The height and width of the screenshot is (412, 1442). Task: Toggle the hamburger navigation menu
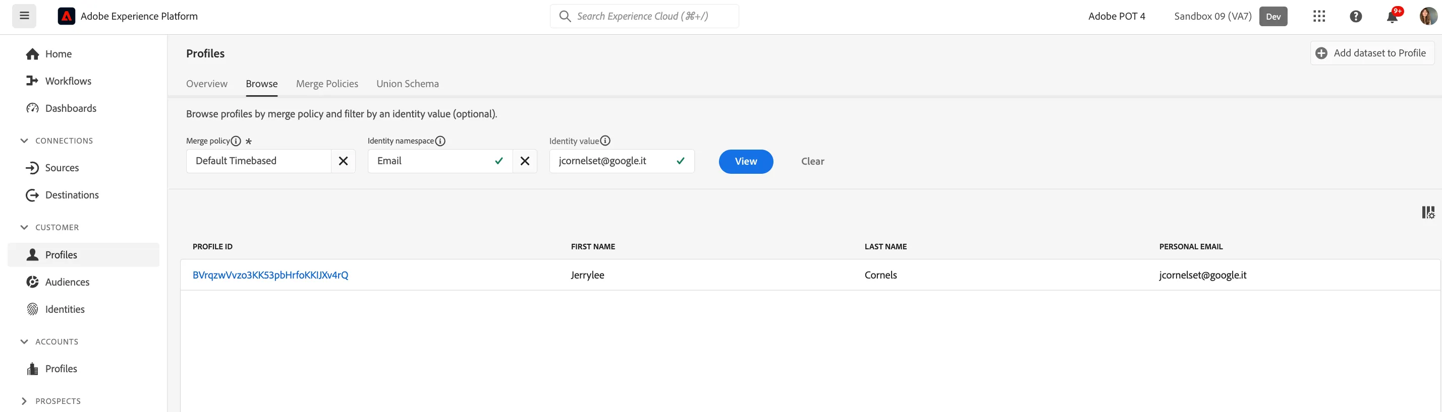tap(24, 16)
